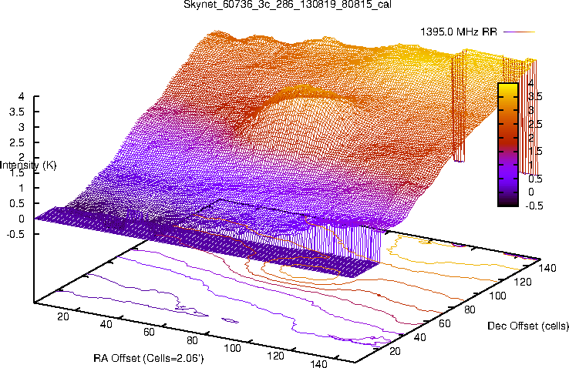Image resolution: width=569 pixels, height=368 pixels.
Task: Click the intensity axis tick label 3.5
Action: pos(17,112)
